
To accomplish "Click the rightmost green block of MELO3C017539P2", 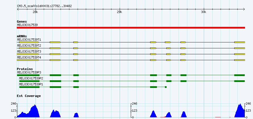I will coord(240,81).
